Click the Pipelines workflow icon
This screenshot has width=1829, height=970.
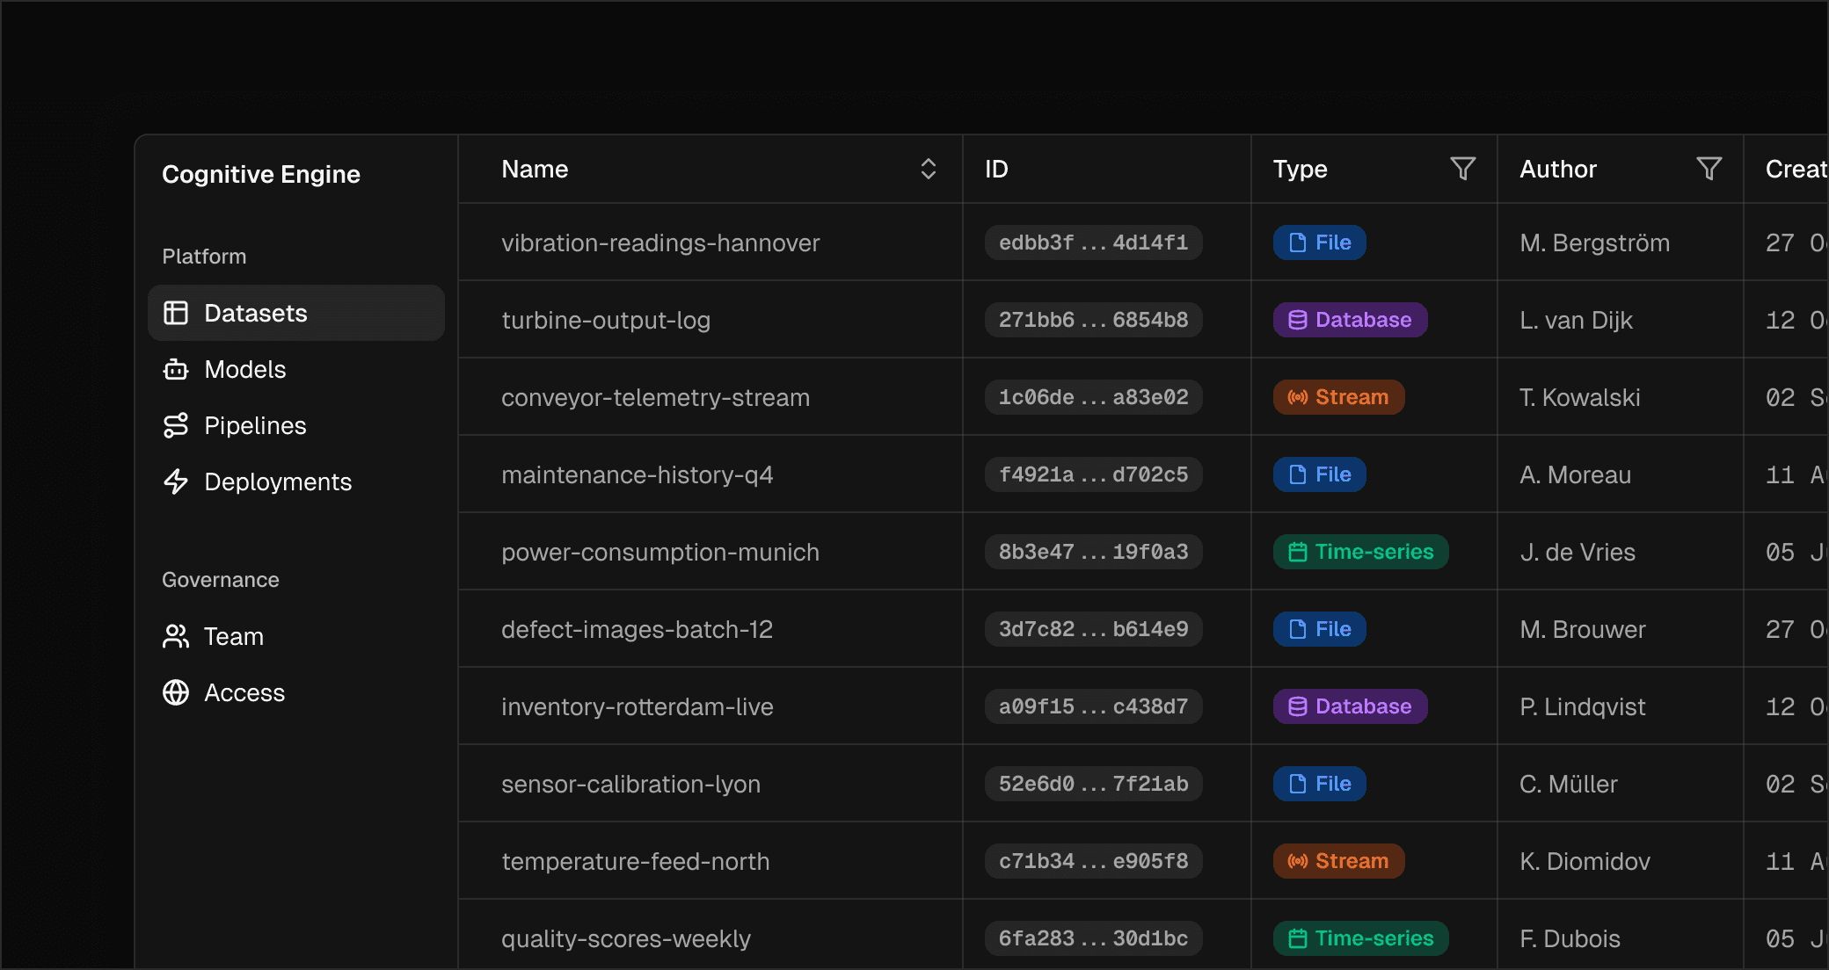pos(176,425)
